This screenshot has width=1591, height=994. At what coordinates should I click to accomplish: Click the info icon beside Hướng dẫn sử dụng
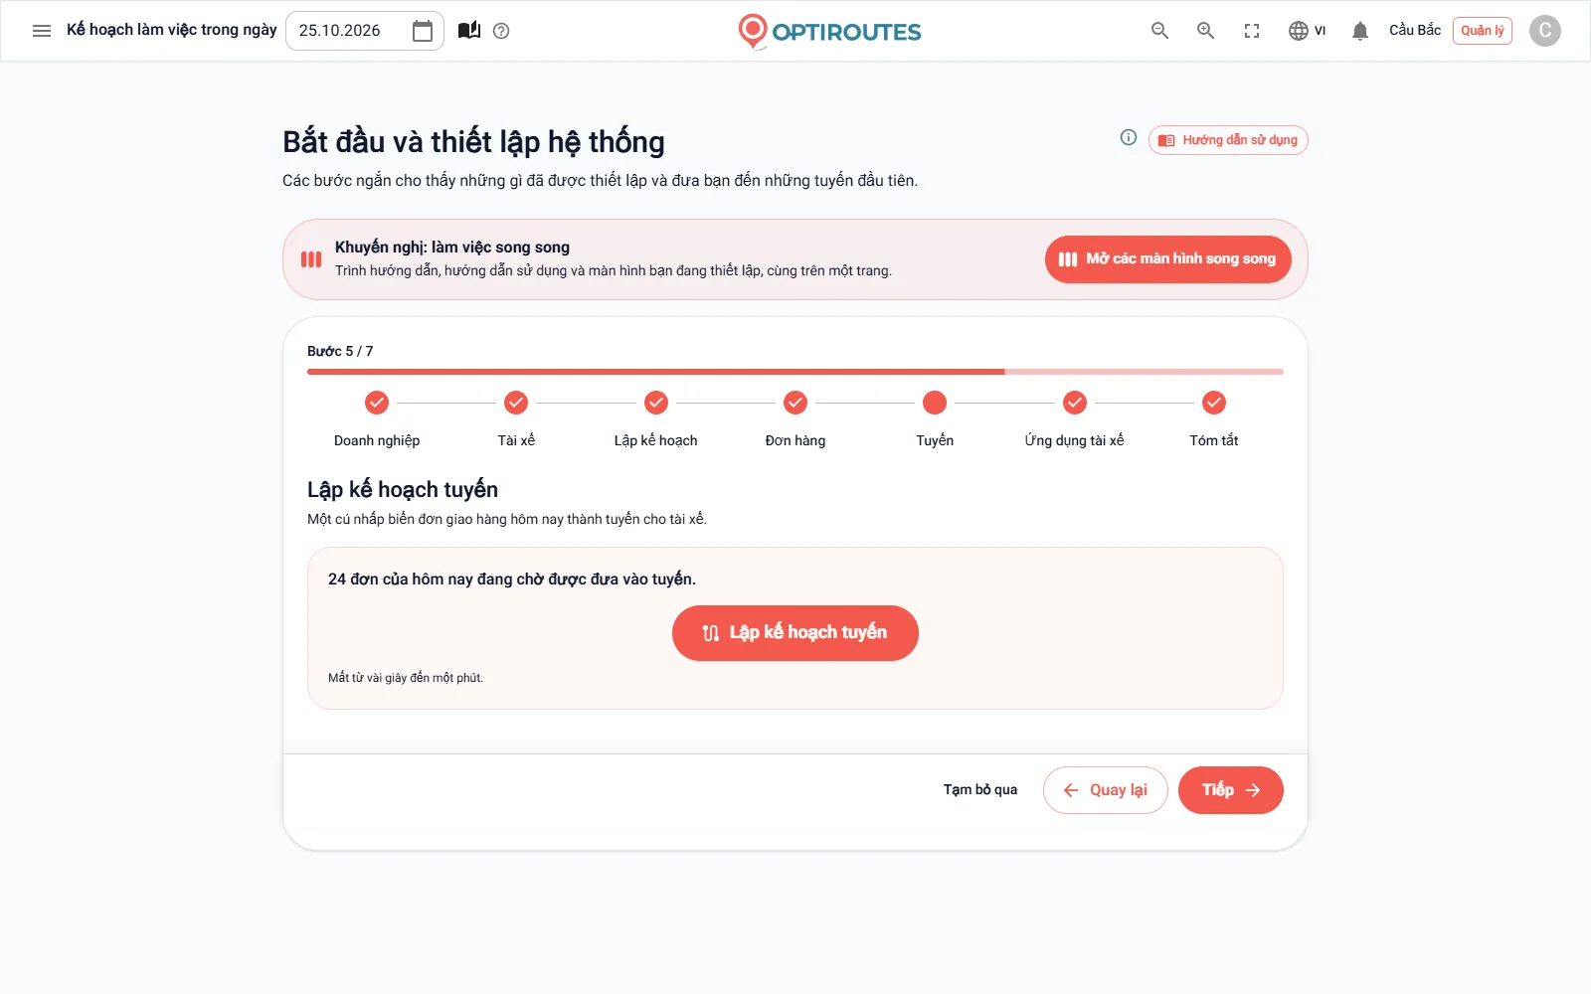pos(1129,138)
